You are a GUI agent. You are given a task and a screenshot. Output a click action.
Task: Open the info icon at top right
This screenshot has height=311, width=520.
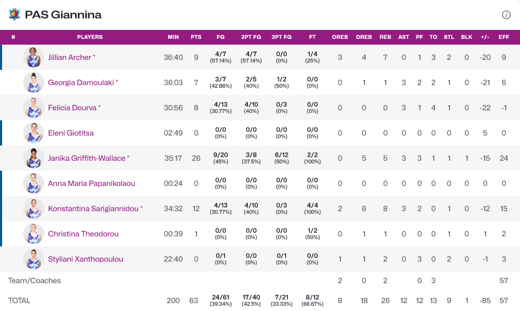[506, 15]
